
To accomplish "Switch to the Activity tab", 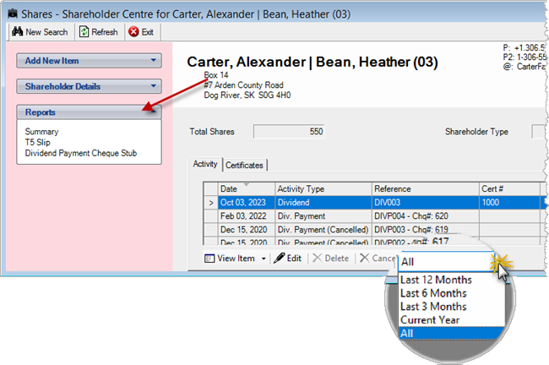I will click(205, 164).
